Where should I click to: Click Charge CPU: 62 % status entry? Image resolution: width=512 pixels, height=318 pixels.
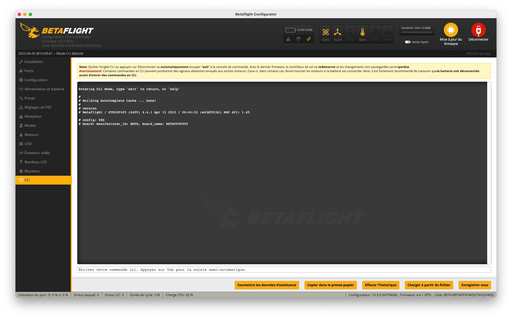[179, 295]
